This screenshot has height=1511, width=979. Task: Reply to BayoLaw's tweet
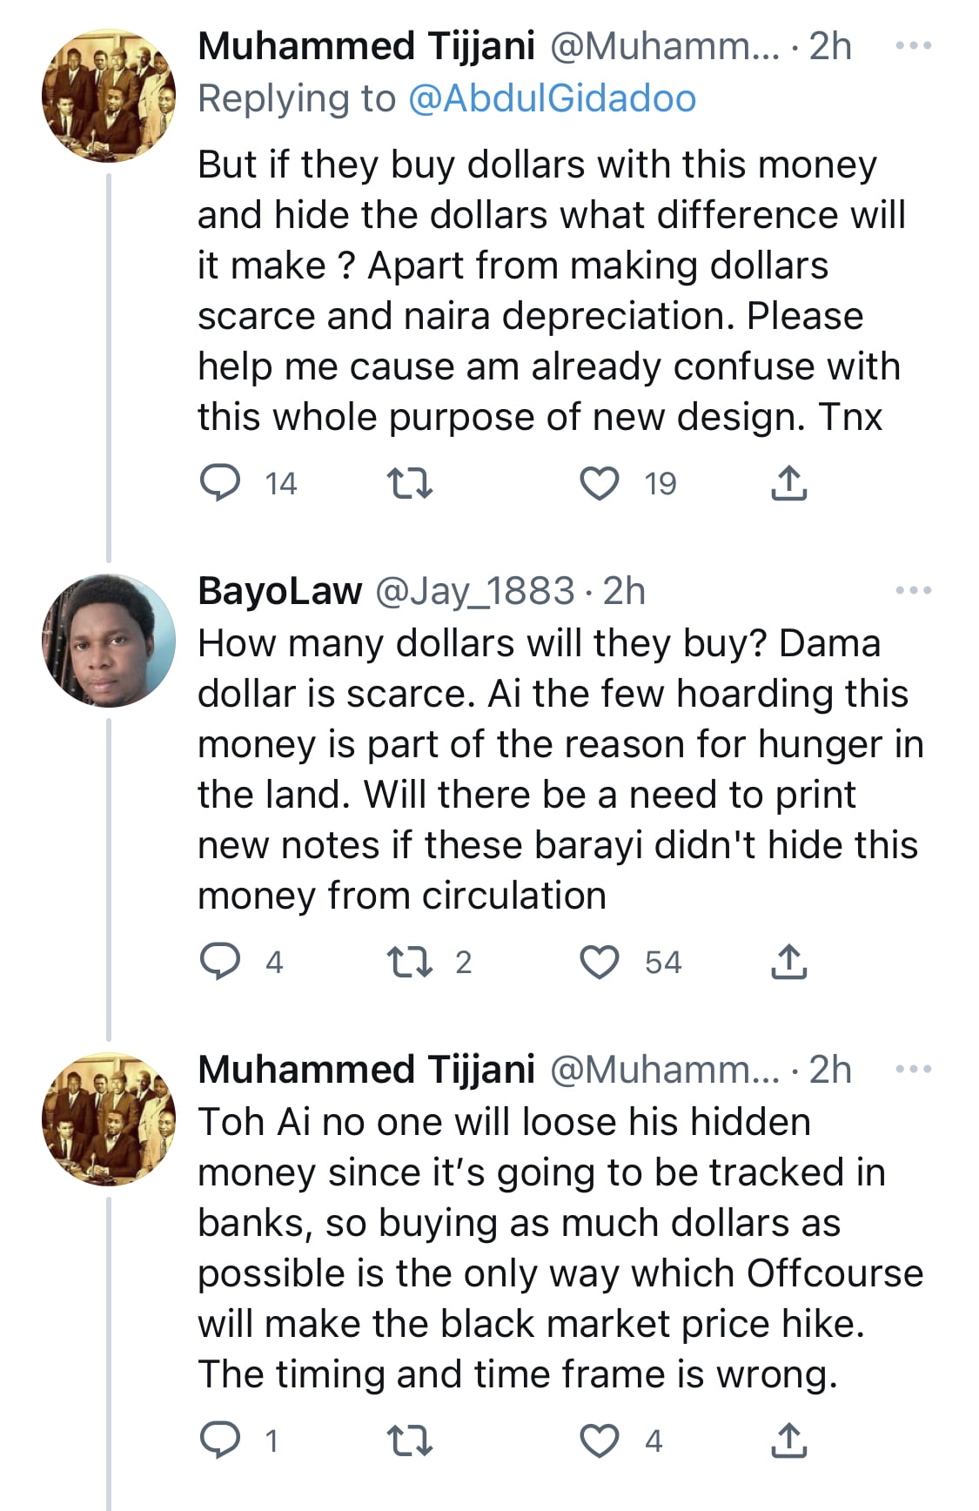pyautogui.click(x=220, y=962)
